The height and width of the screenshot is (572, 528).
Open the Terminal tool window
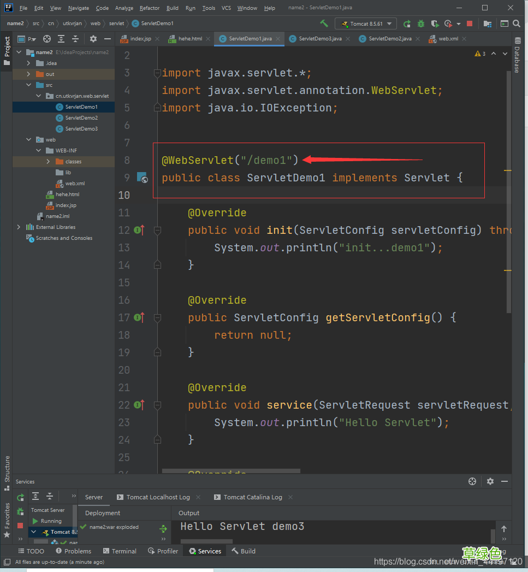[x=120, y=551]
